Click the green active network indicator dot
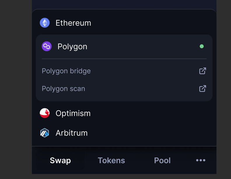231x179 pixels. coord(202,46)
